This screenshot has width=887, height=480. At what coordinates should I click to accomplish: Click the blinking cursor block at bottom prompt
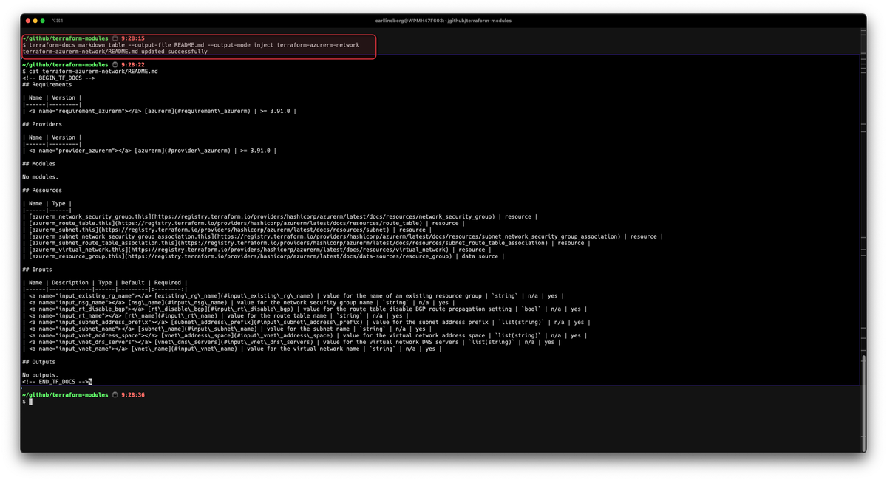[x=30, y=402]
